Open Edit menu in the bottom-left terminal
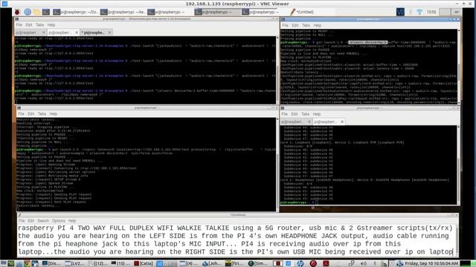 (x=31, y=113)
